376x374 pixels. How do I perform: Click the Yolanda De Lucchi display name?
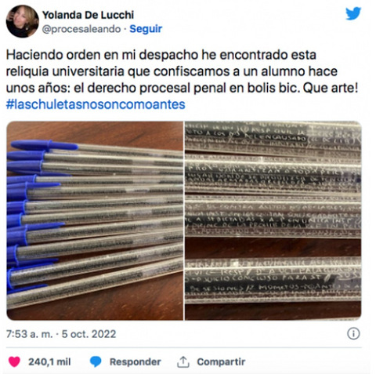pyautogui.click(x=88, y=15)
